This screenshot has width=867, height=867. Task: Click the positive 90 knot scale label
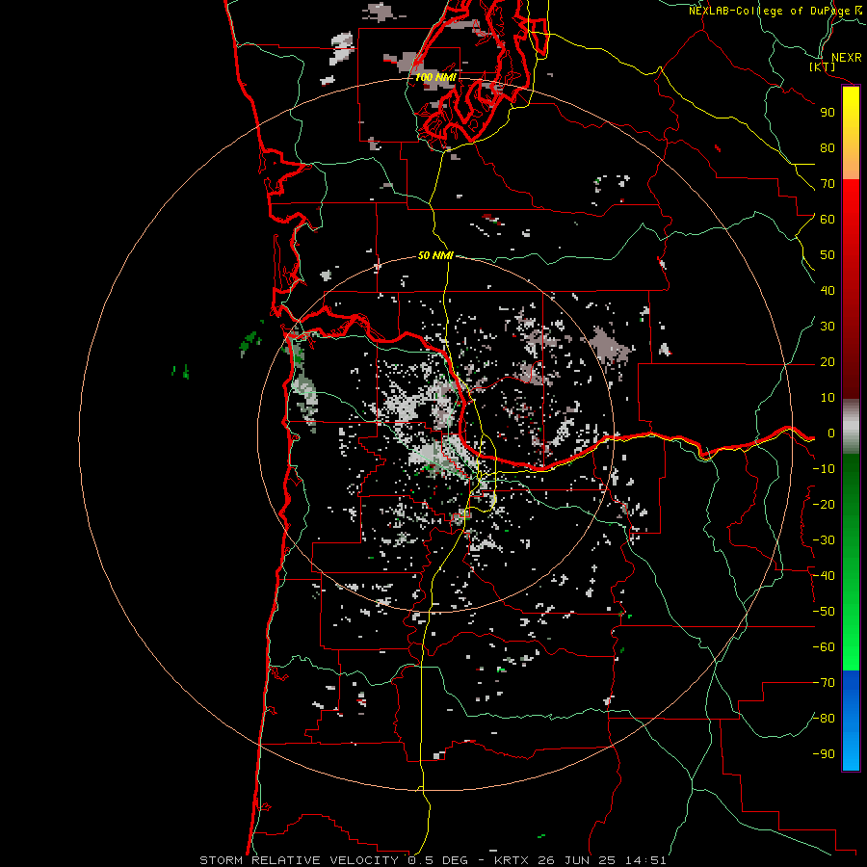[828, 113]
